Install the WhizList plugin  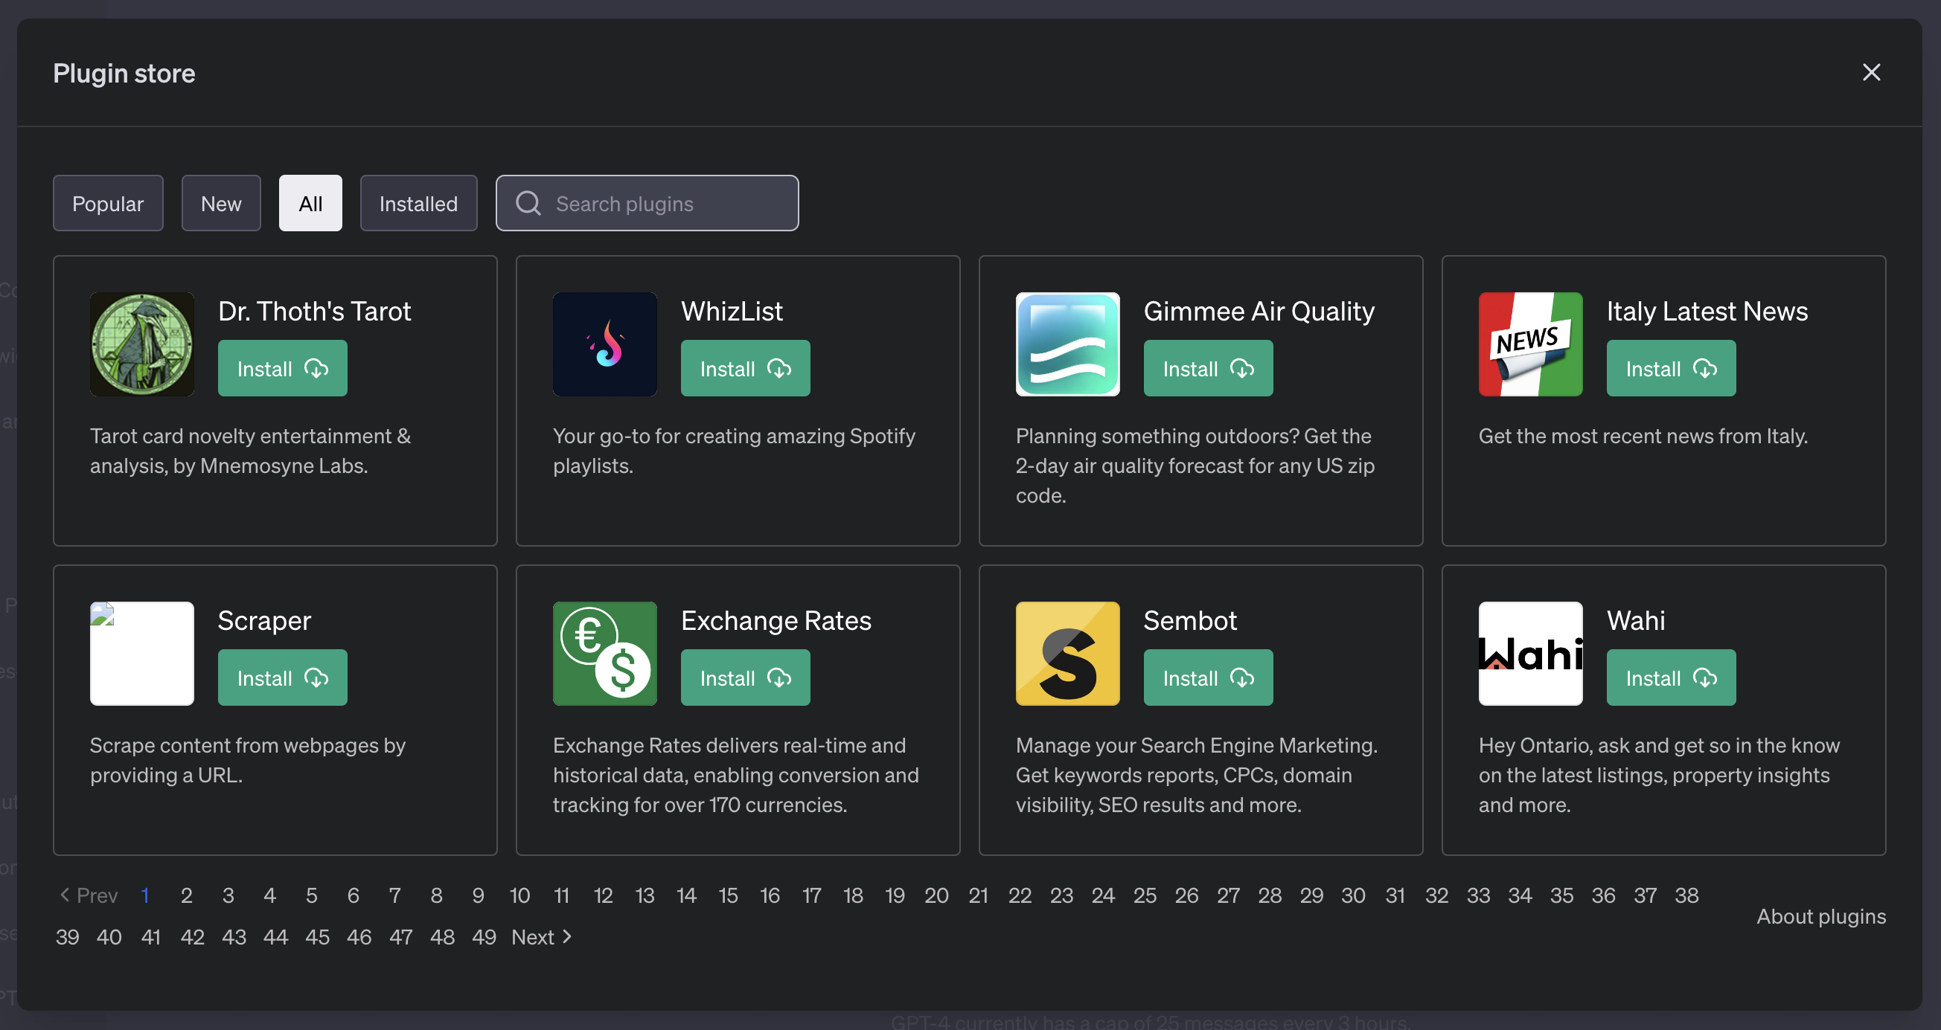746,368
